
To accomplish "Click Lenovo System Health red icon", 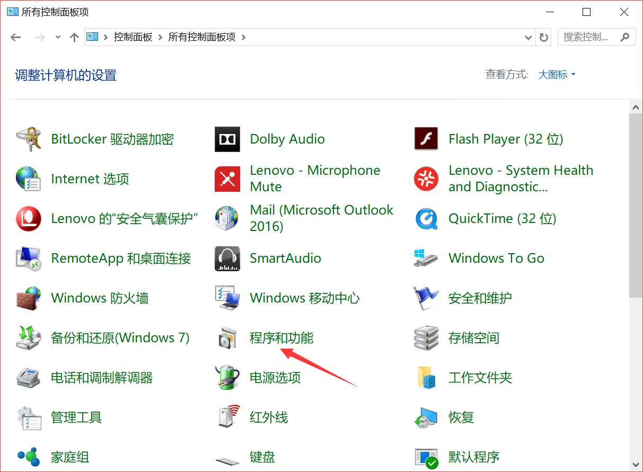I will 426,179.
